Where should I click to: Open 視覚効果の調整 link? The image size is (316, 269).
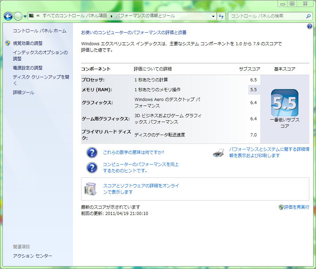(x=28, y=43)
